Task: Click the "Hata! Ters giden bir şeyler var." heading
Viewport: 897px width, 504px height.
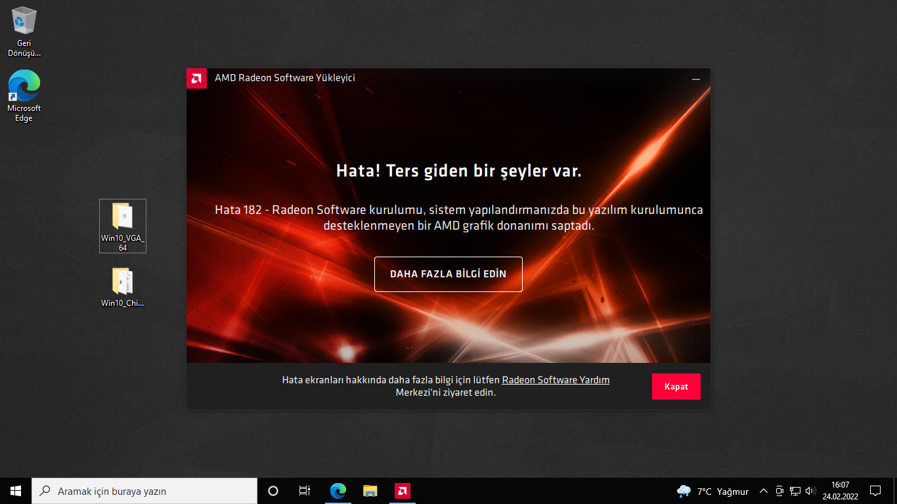Action: tap(459, 171)
